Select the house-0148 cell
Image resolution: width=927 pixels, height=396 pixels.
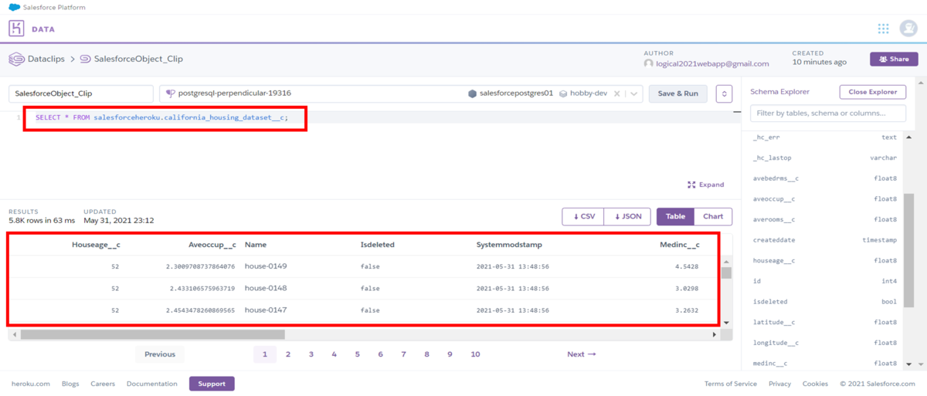coord(266,288)
